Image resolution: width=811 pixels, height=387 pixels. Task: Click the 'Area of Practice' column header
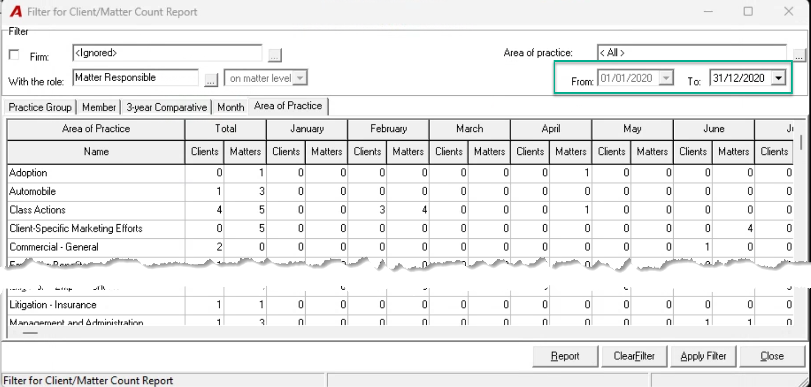[x=96, y=129]
